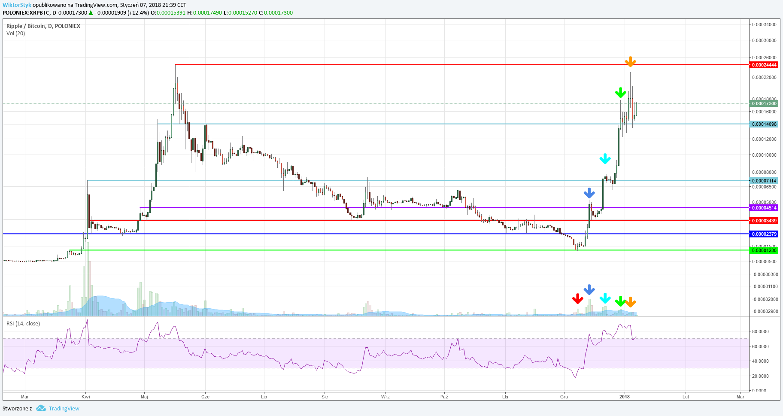Click the Maj month label on time axis

(144, 397)
